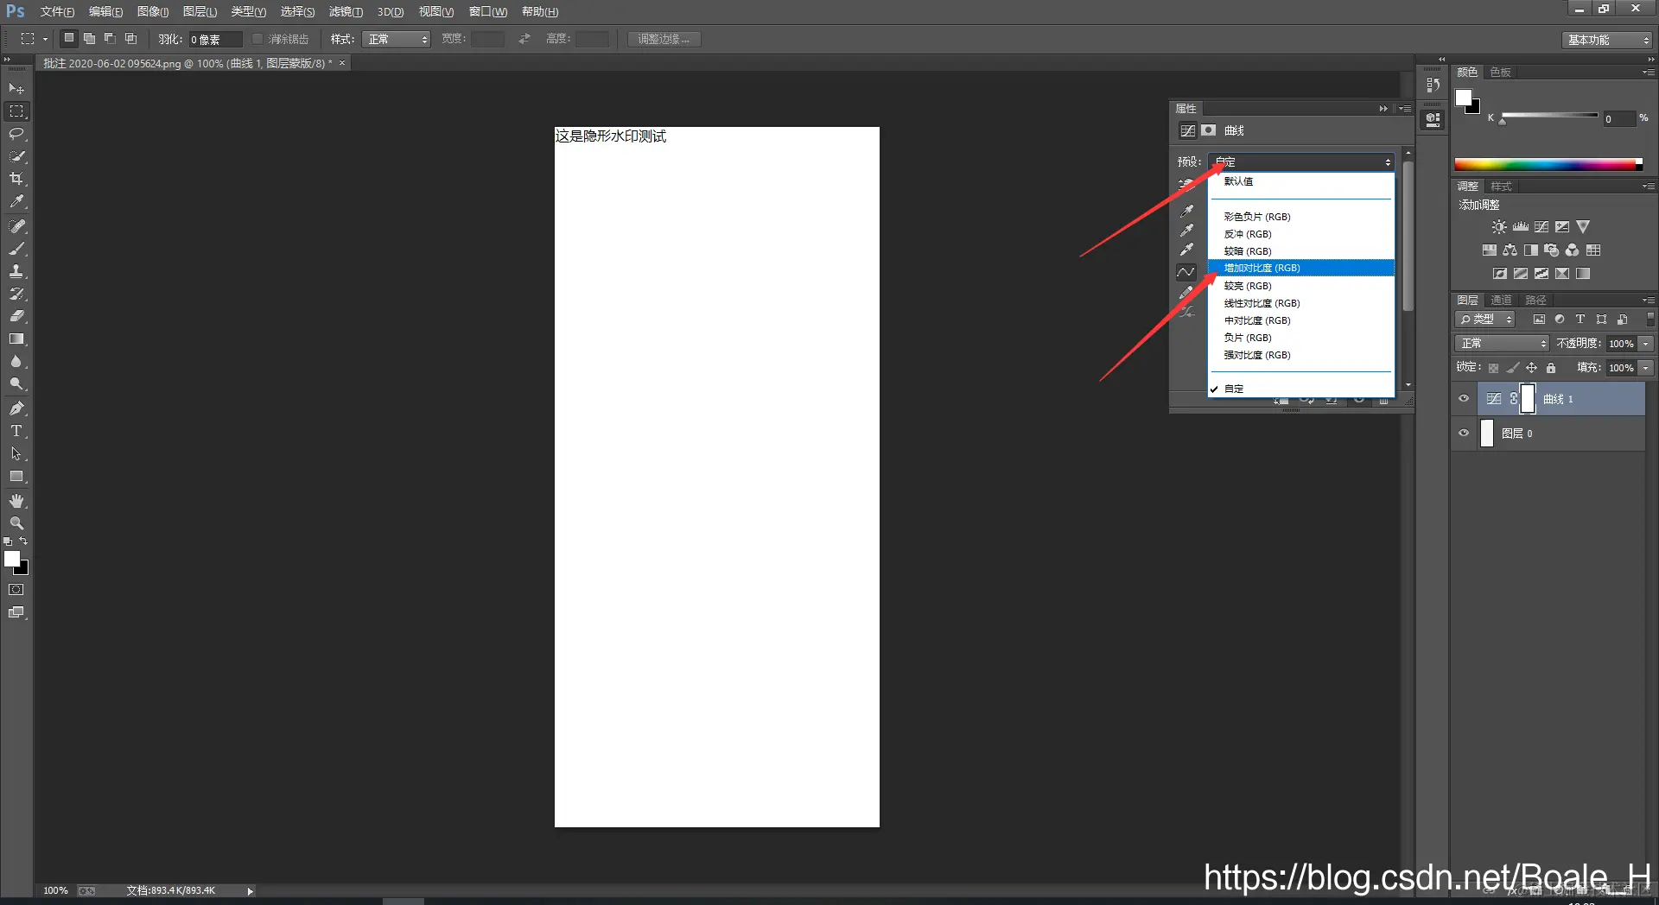The image size is (1659, 905).
Task: Toggle lock transparent pixels
Action: click(1493, 368)
